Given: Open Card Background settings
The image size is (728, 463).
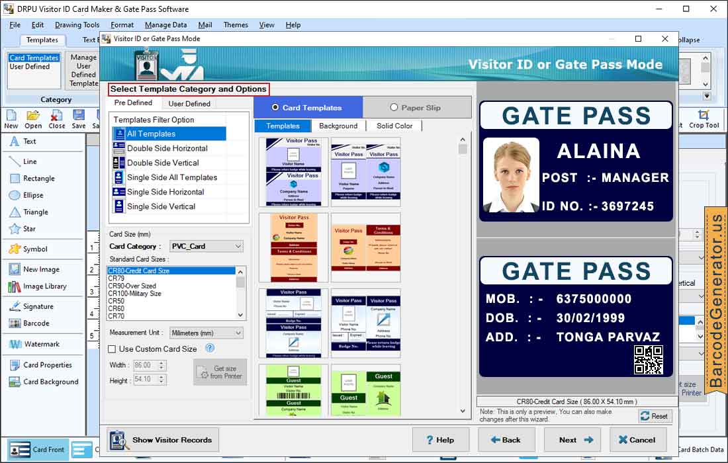Looking at the screenshot, I should (x=44, y=382).
